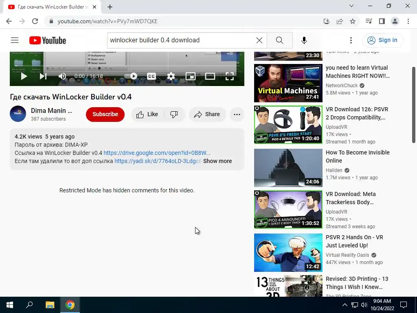Mute the video volume speaker icon

[x=62, y=76]
